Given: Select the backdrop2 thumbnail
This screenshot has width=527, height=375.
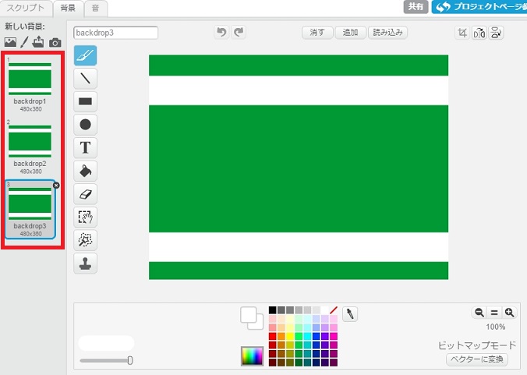Looking at the screenshot, I should (x=30, y=148).
